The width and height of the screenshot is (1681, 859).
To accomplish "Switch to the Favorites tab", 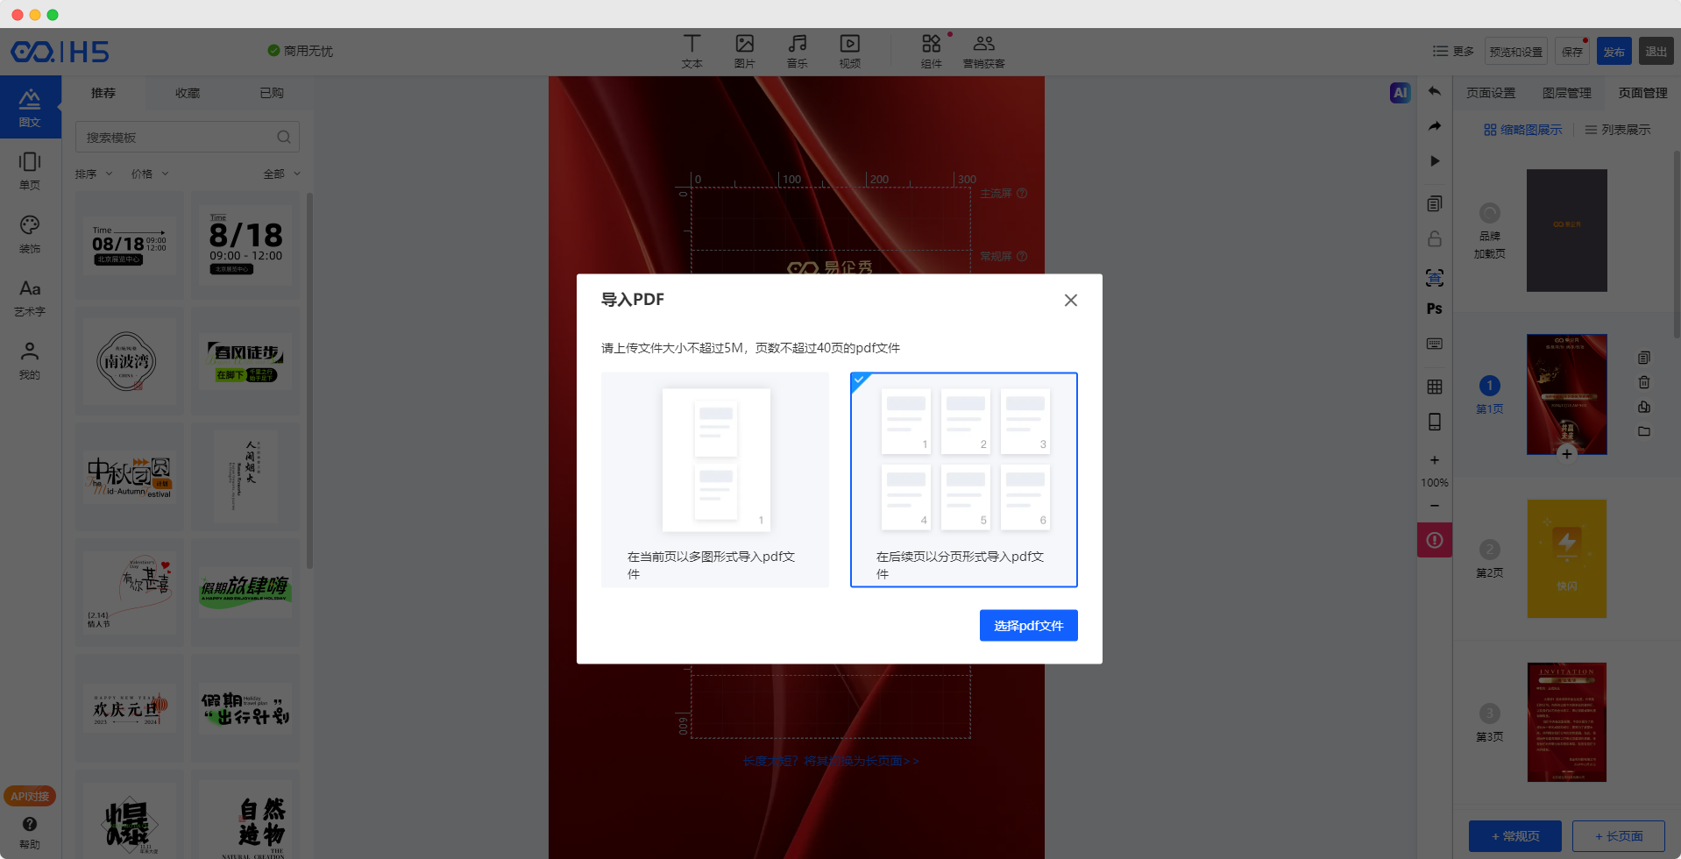I will 188,93.
